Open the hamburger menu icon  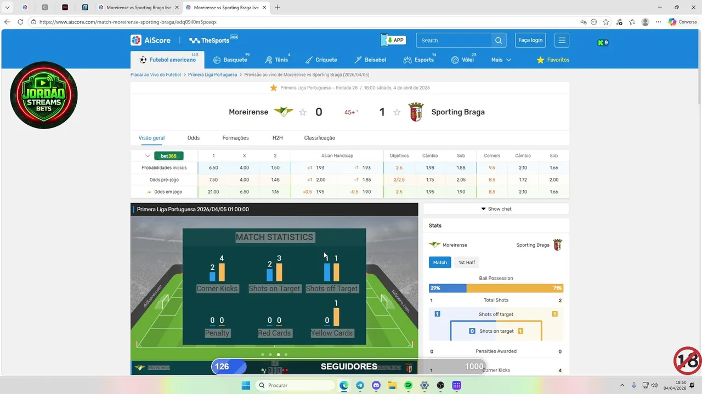(562, 40)
